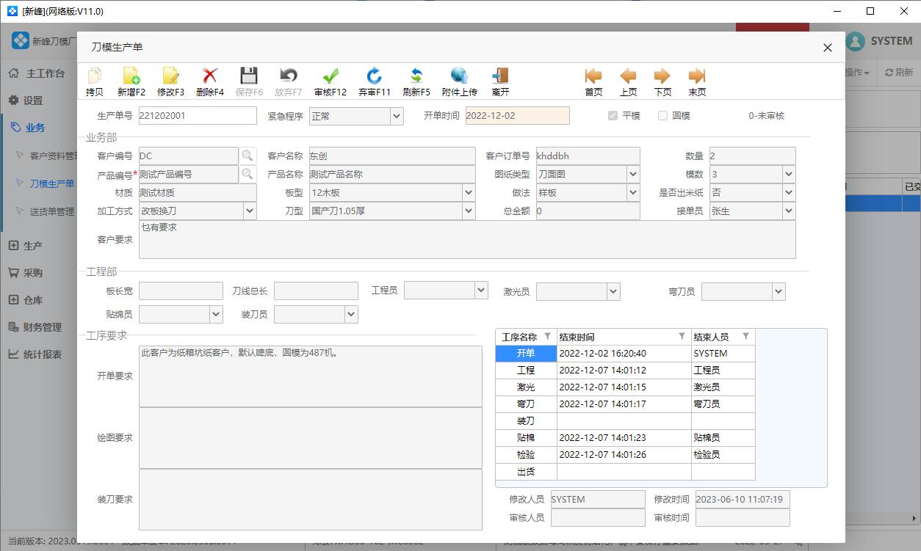Click the search icon beside 产品编号
The image size is (921, 551).
[x=248, y=174]
